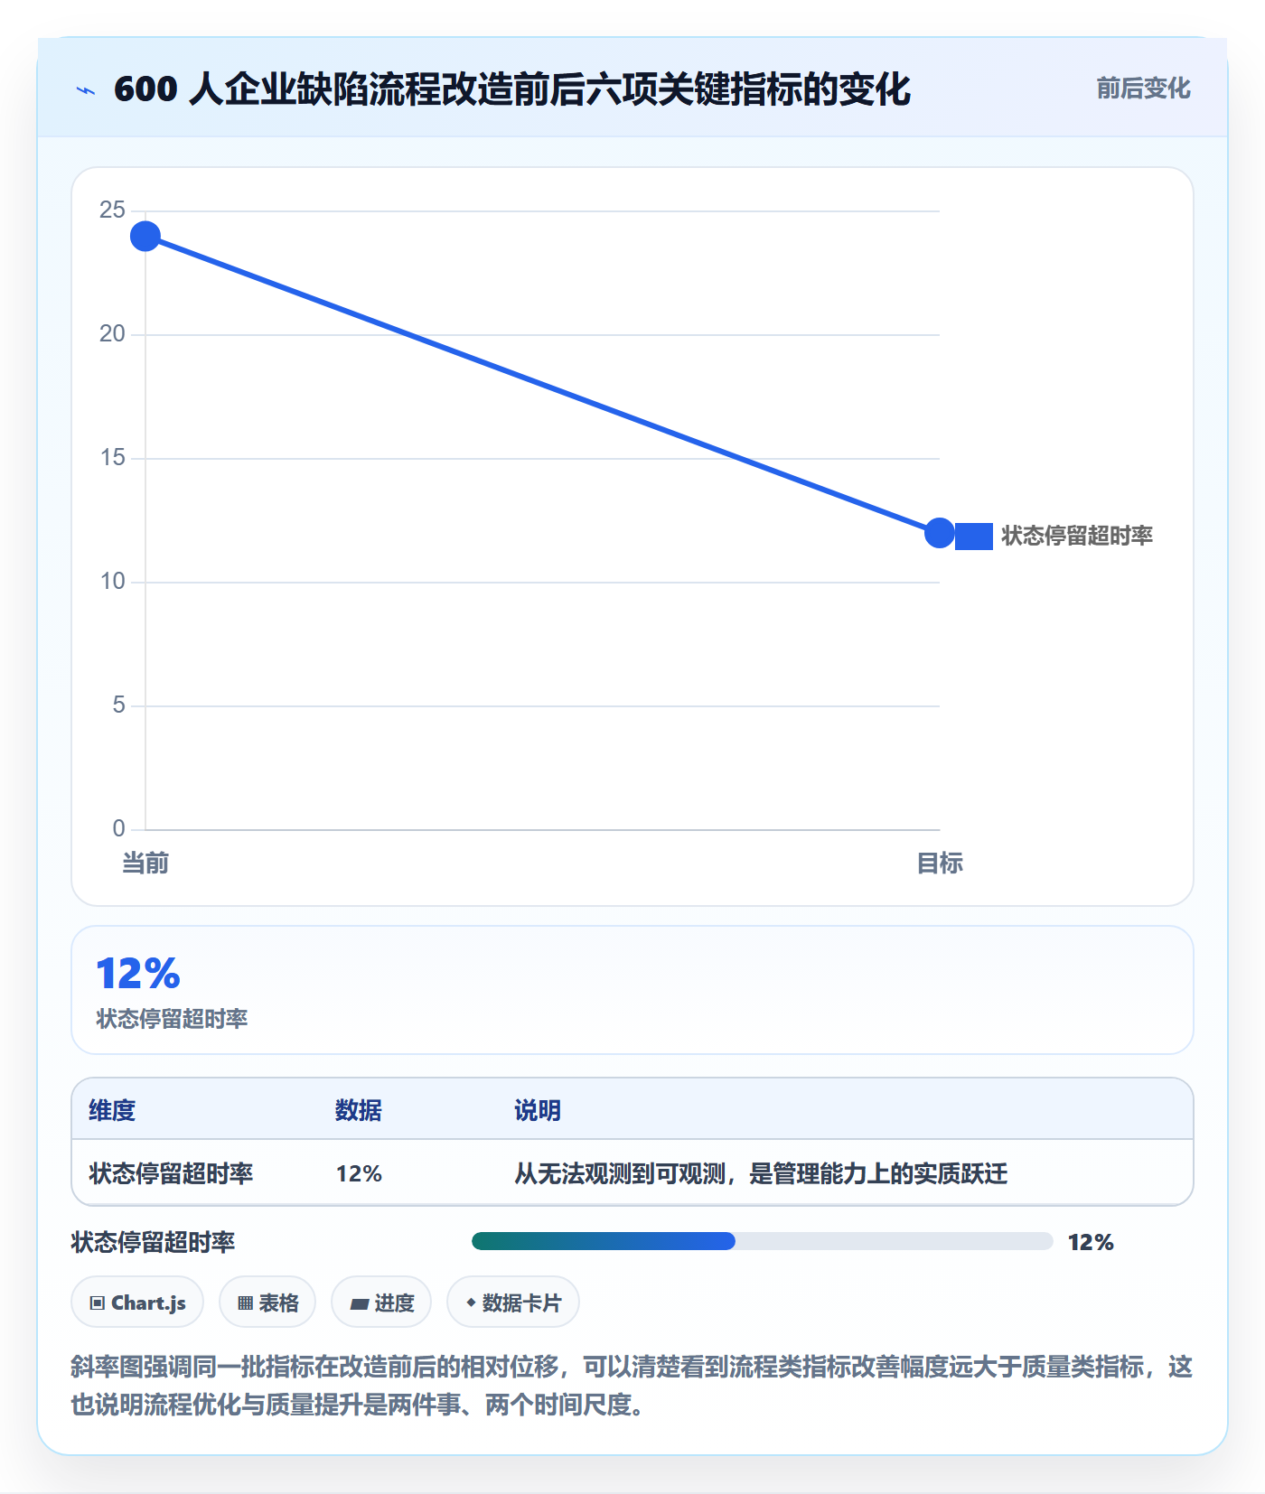
Task: Click the 前后变化 label in header
Action: [x=1143, y=89]
